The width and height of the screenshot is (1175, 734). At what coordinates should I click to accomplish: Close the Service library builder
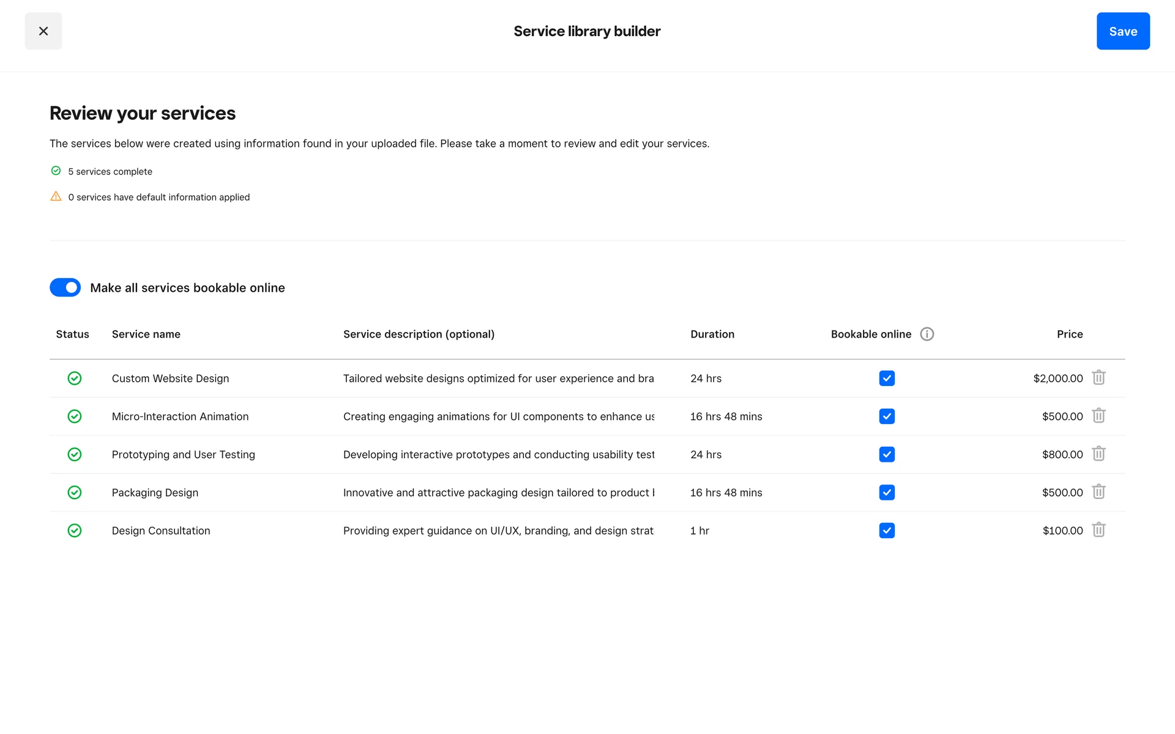43,31
